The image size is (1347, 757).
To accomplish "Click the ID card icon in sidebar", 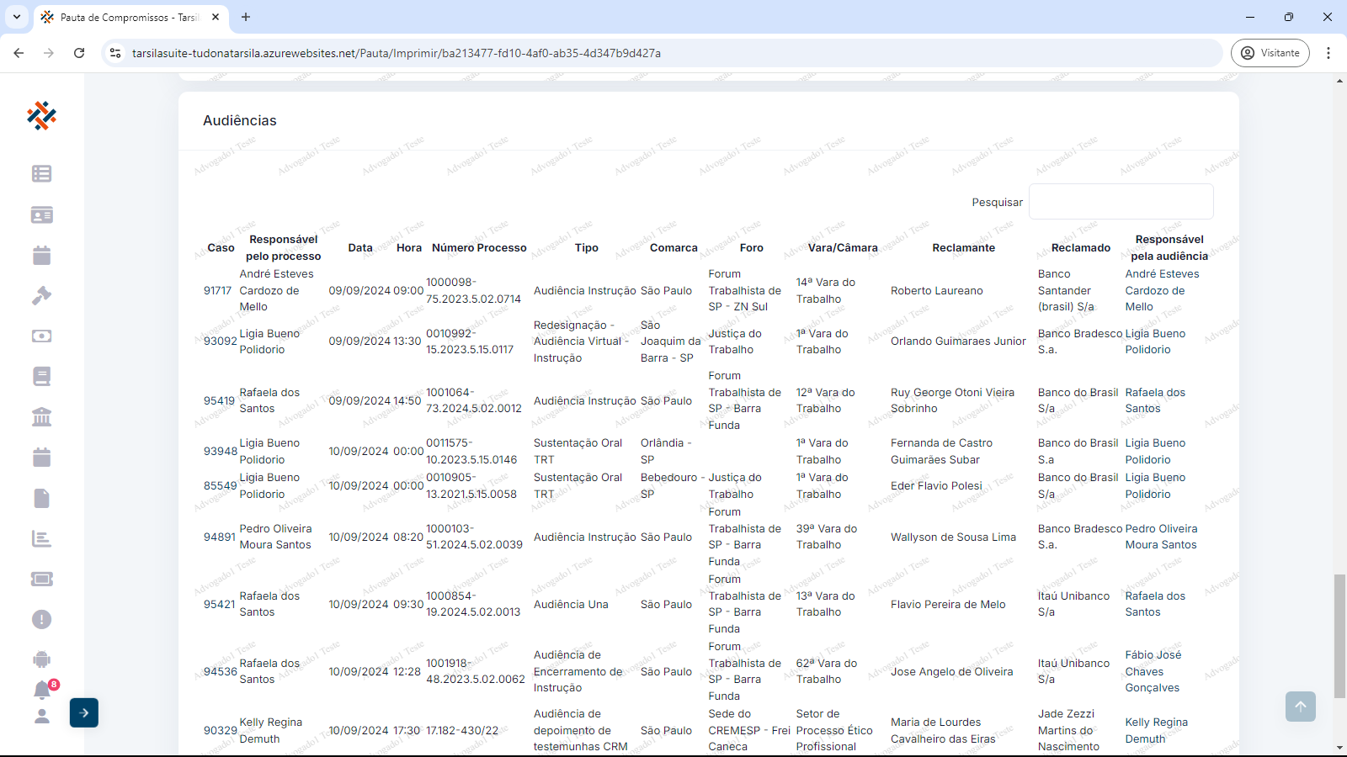I will pos(41,215).
